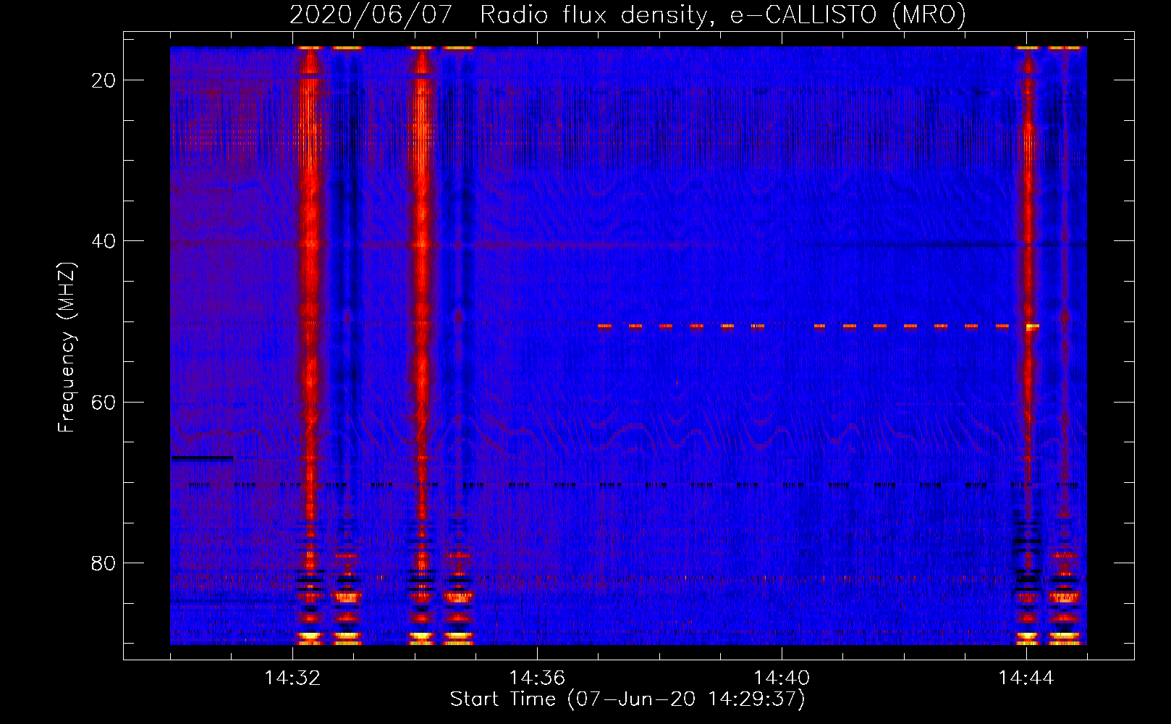
Task: Click the frequency tick label 60
Action: tap(104, 402)
